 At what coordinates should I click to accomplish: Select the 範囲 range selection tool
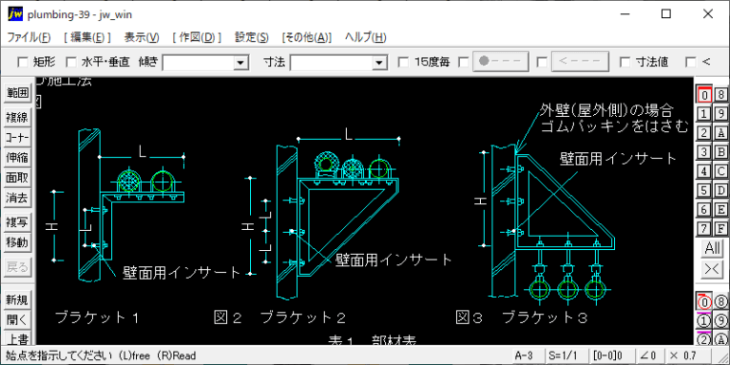[17, 93]
